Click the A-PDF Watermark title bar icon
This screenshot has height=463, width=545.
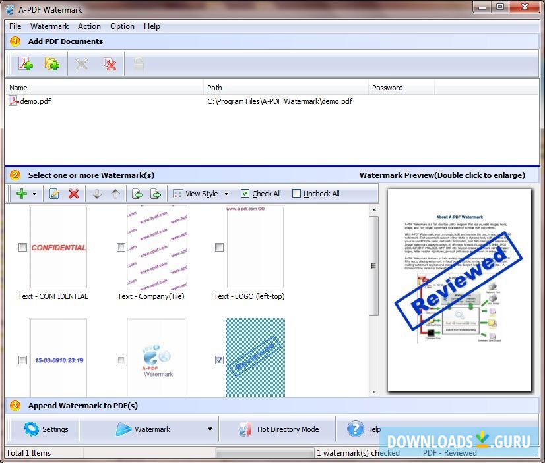point(11,9)
